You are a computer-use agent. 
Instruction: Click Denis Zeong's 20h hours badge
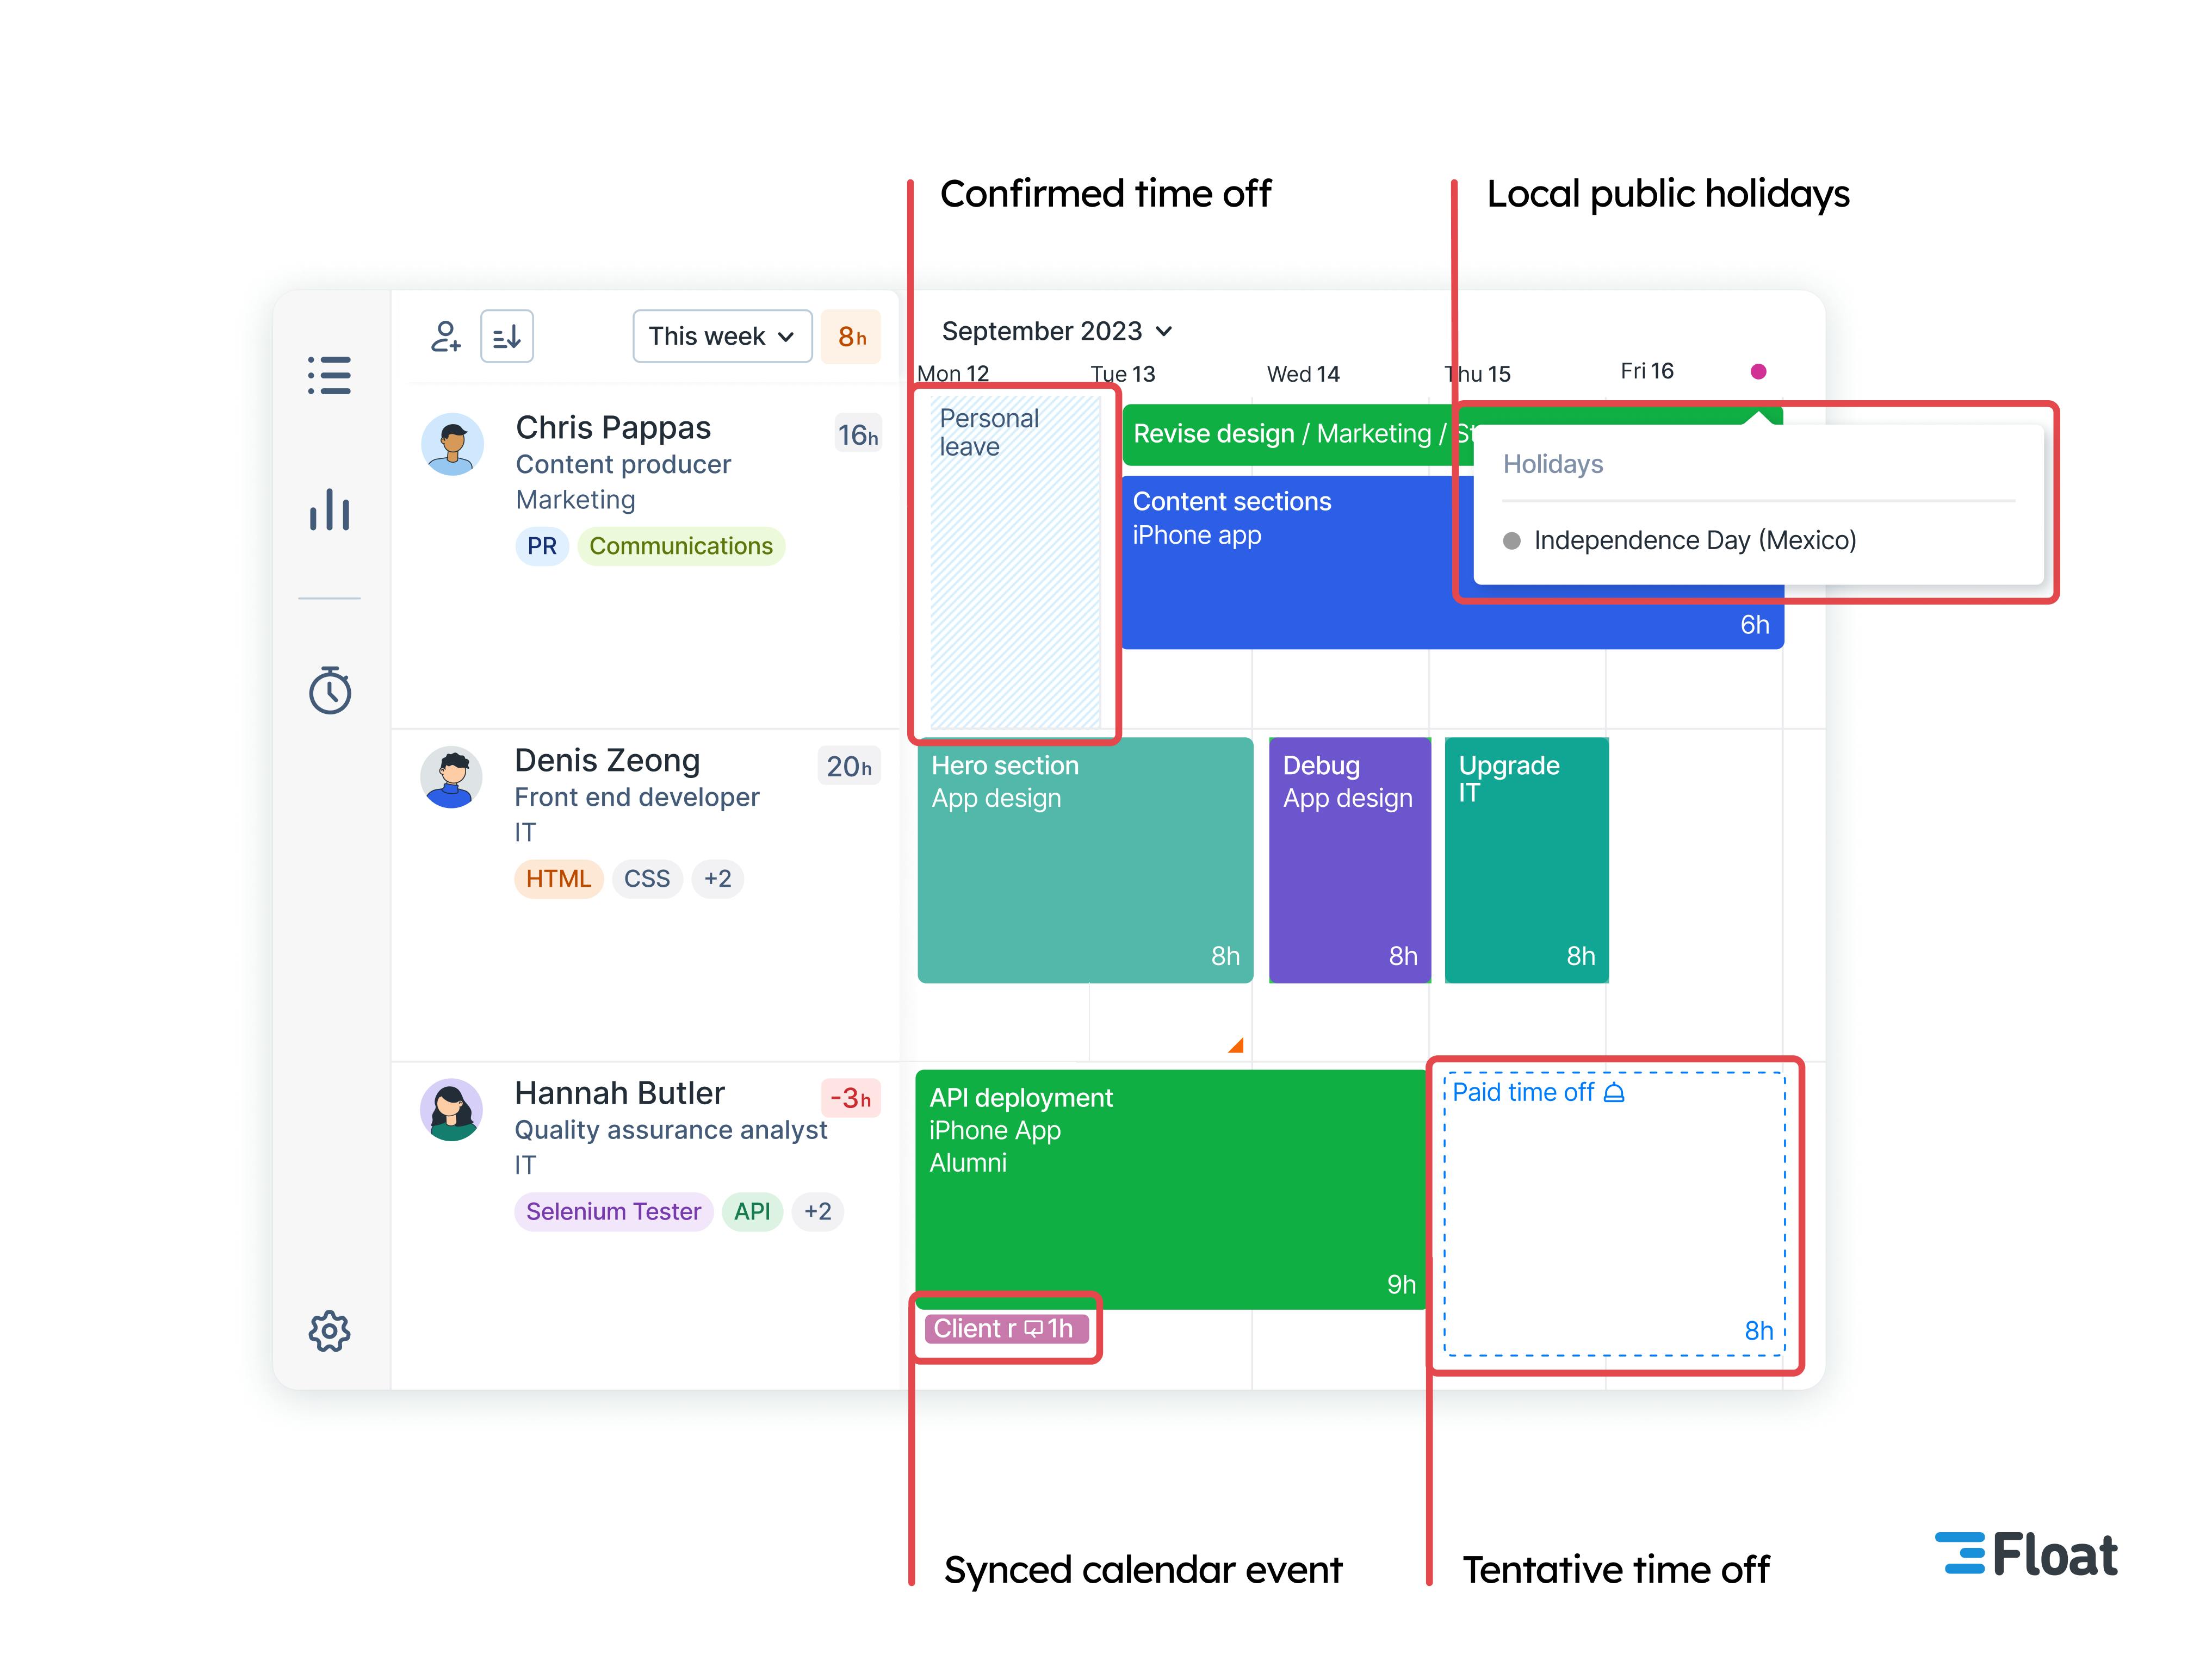(x=850, y=767)
